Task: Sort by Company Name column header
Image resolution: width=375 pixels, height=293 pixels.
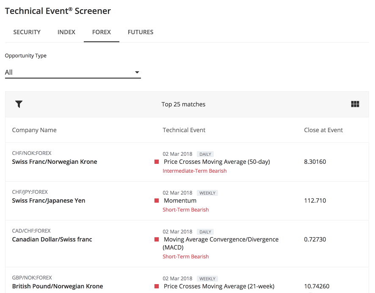Action: click(34, 130)
